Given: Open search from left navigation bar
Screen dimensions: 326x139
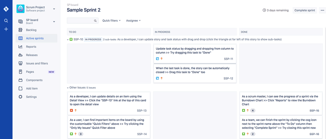Looking at the screenshot, I should (6, 20).
